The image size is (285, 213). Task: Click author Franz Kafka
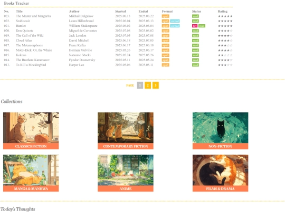[77, 45]
